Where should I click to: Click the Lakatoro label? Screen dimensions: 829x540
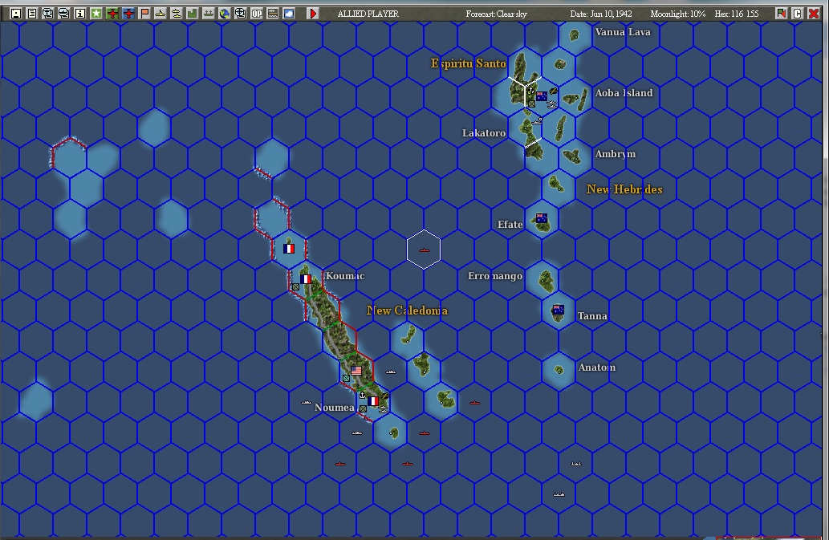[x=484, y=133]
